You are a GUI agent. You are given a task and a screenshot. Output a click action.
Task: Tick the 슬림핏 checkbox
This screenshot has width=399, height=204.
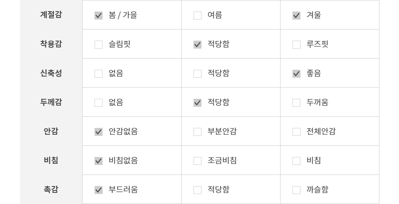point(99,45)
